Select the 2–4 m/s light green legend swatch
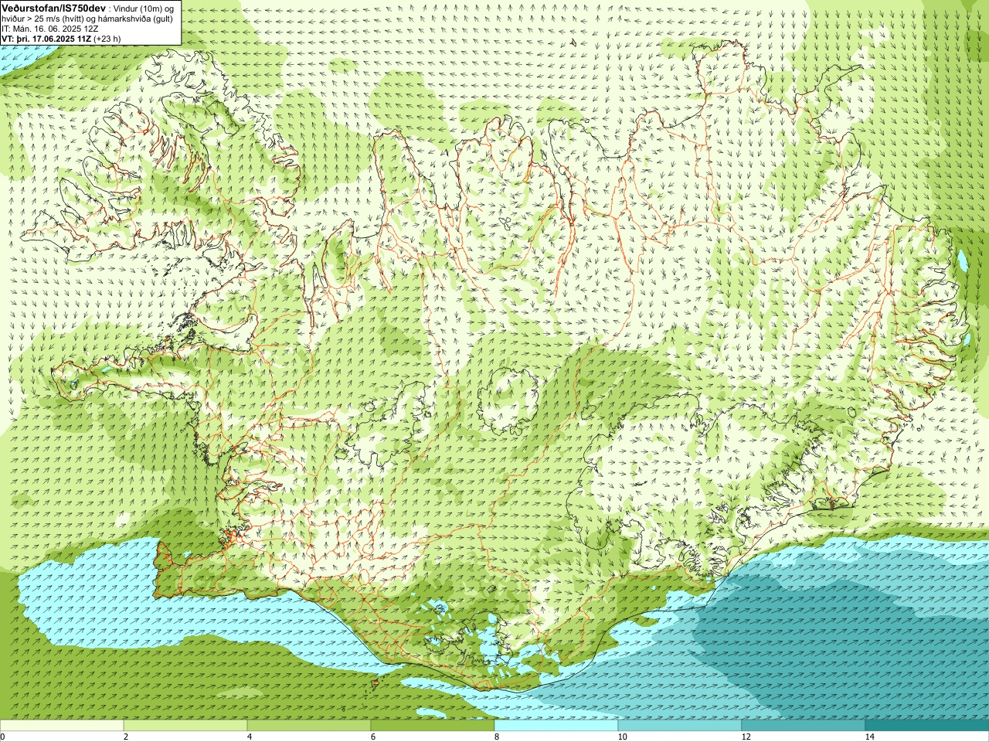 tap(185, 726)
